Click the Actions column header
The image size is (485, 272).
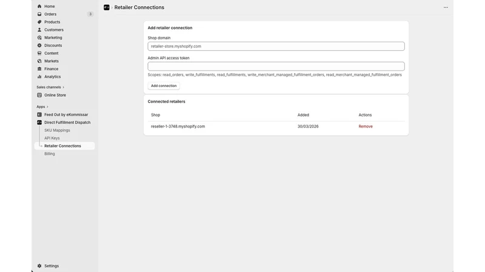click(365, 115)
